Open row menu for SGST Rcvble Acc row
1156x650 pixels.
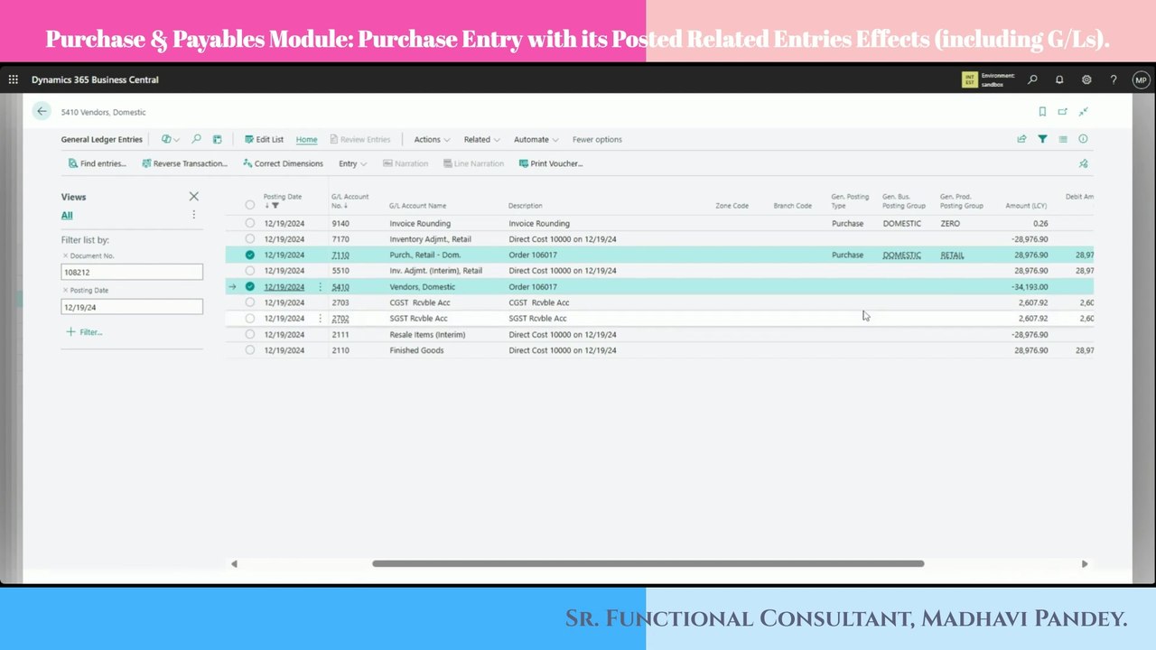coord(320,319)
